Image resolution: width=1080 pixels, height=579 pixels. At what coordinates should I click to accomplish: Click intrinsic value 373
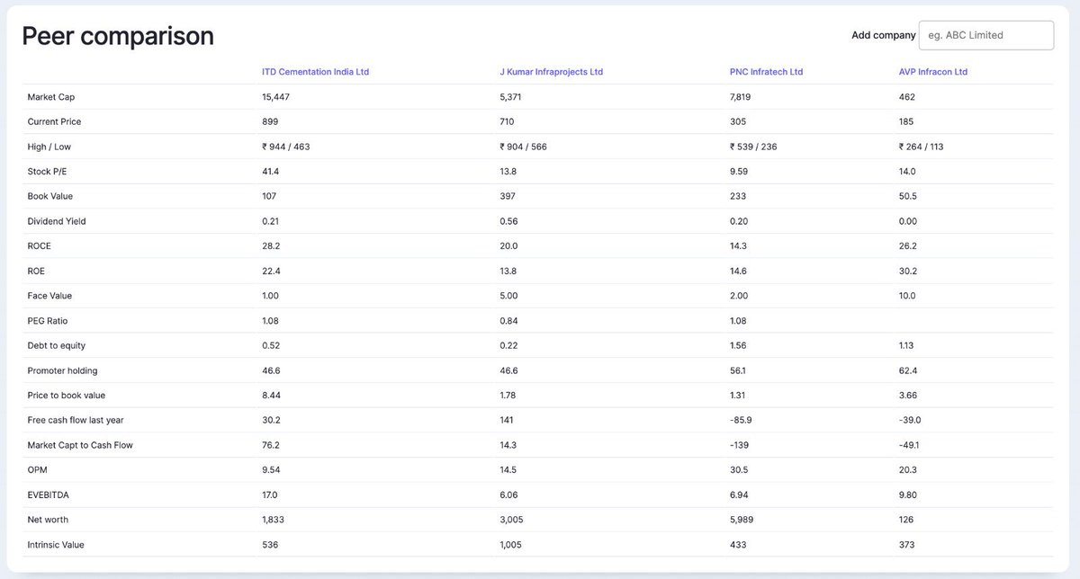(906, 545)
